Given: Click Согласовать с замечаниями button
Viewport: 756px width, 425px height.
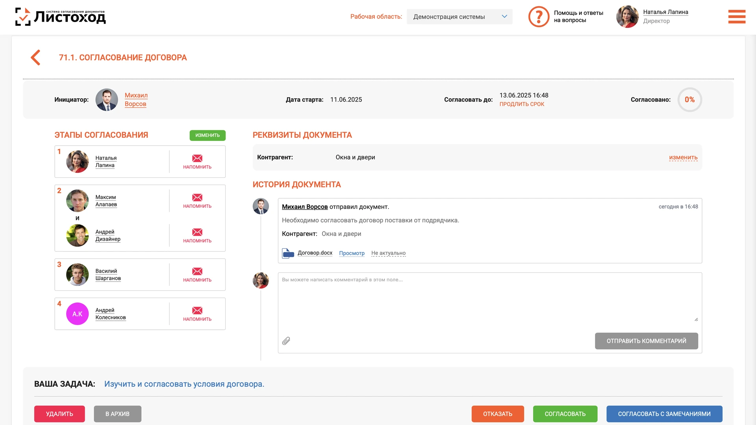Looking at the screenshot, I should pyautogui.click(x=664, y=414).
